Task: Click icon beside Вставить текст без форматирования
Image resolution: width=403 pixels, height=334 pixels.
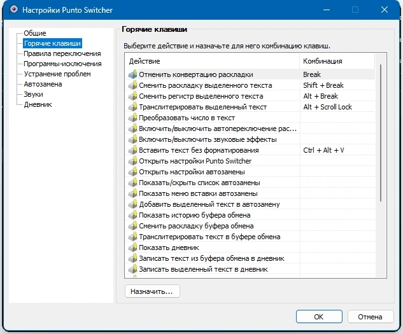Action: (x=132, y=150)
